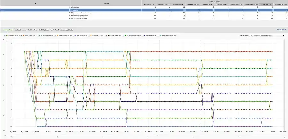Click the navy dot for iramebiata.co.uk
This screenshot has width=288, height=139.
(145, 35)
